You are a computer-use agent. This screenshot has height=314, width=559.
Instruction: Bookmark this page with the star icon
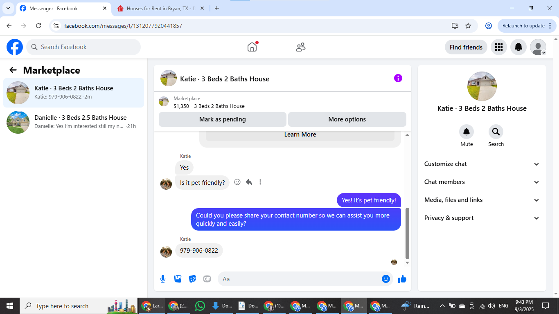[468, 26]
